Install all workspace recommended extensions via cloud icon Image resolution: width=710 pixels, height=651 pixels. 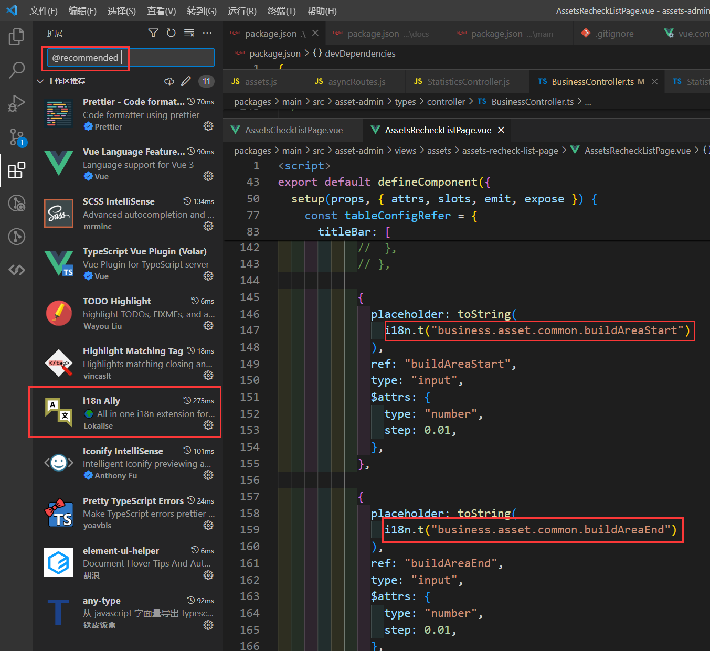169,81
